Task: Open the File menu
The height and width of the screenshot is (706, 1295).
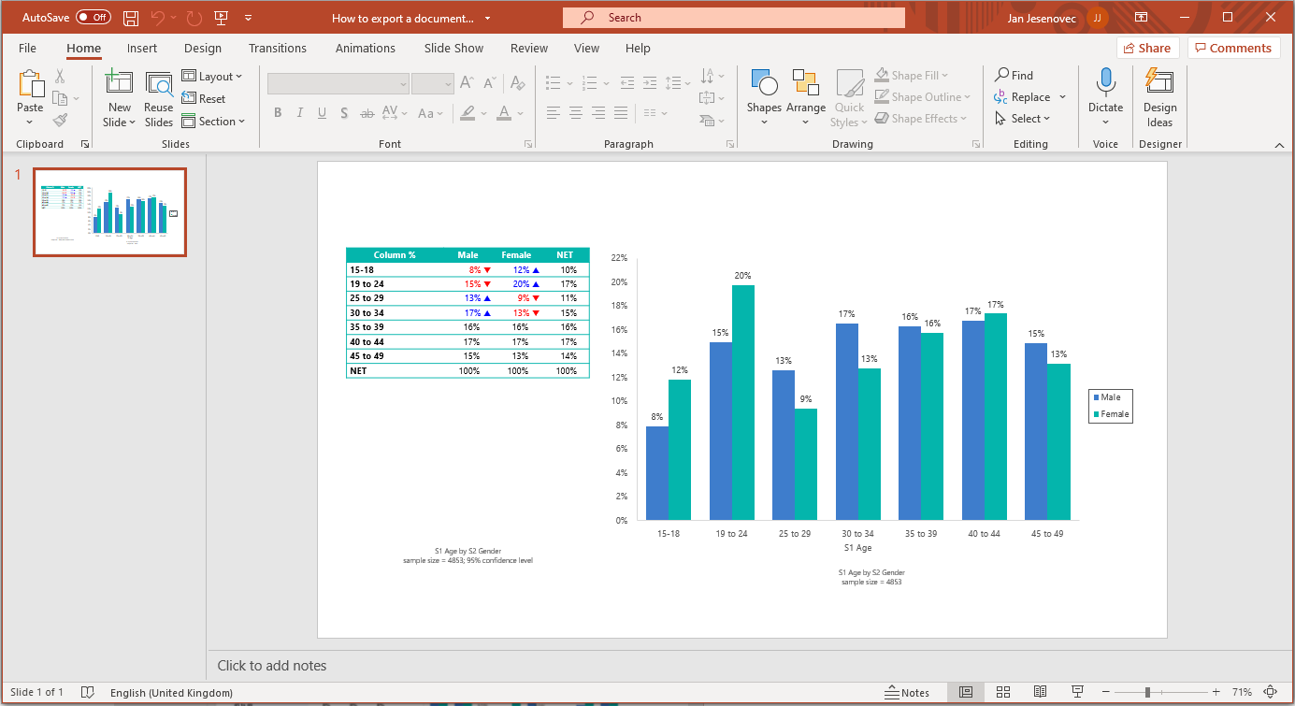Action: (27, 48)
